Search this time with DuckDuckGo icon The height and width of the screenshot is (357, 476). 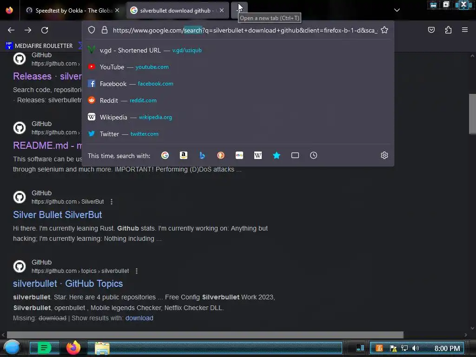click(221, 155)
